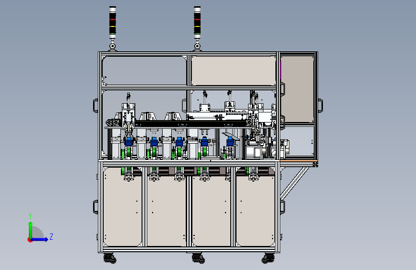Click the blue Z axis arrow of triad

[40, 239]
